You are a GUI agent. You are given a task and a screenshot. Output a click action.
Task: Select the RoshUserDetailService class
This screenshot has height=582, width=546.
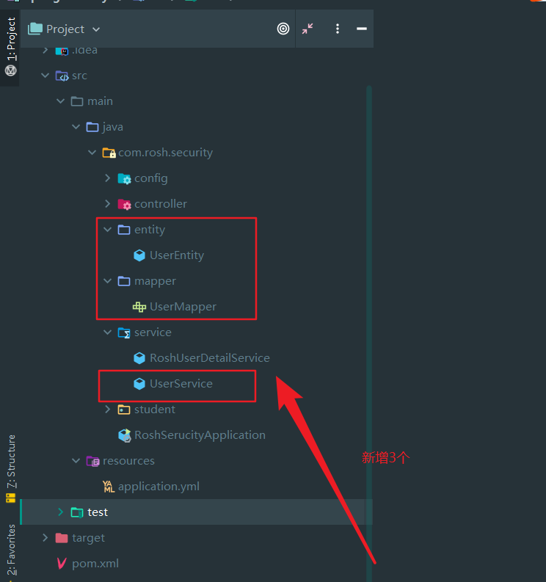point(210,358)
